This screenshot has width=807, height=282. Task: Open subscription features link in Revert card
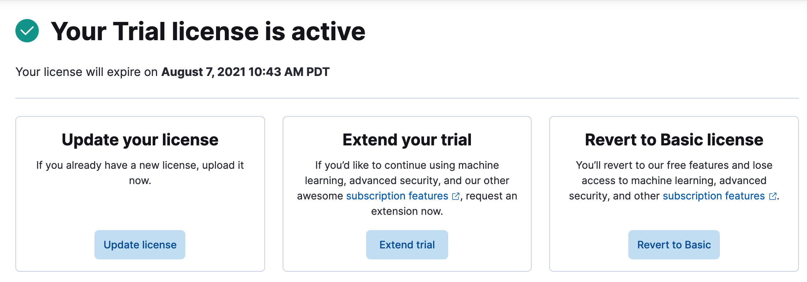[x=713, y=196]
